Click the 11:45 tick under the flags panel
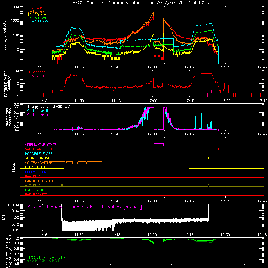268x268 pixels. click(116, 201)
